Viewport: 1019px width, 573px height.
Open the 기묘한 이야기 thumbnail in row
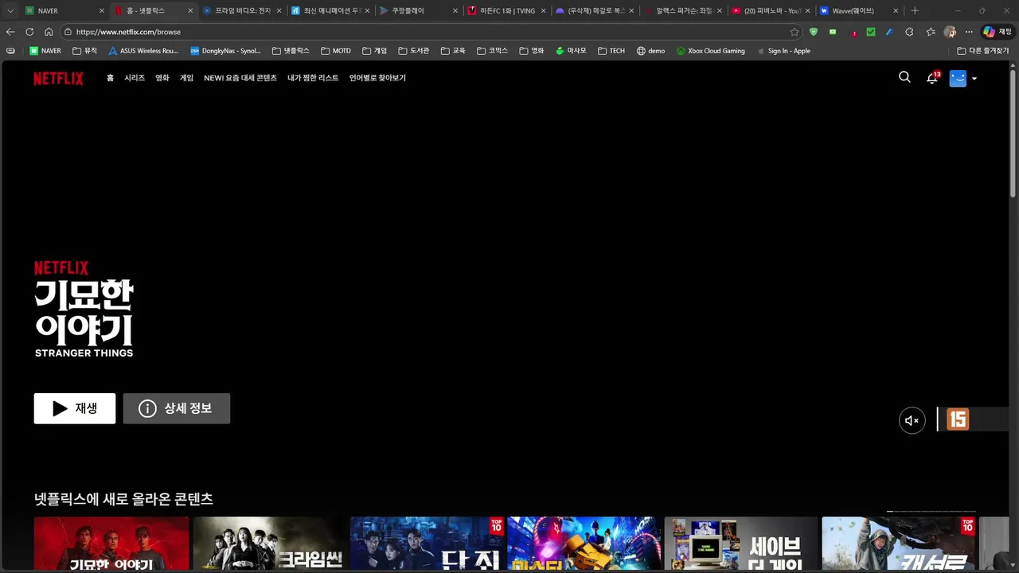pos(111,544)
